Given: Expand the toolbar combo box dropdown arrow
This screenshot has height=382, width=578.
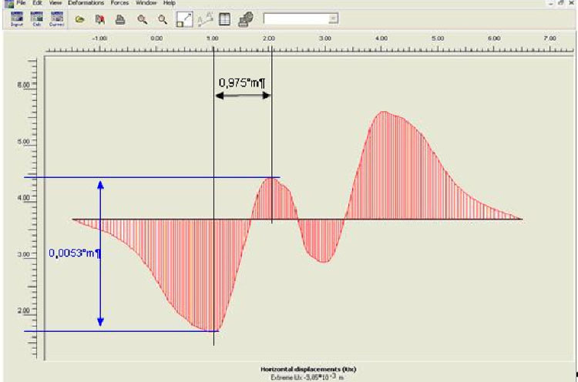Looking at the screenshot, I should (333, 18).
